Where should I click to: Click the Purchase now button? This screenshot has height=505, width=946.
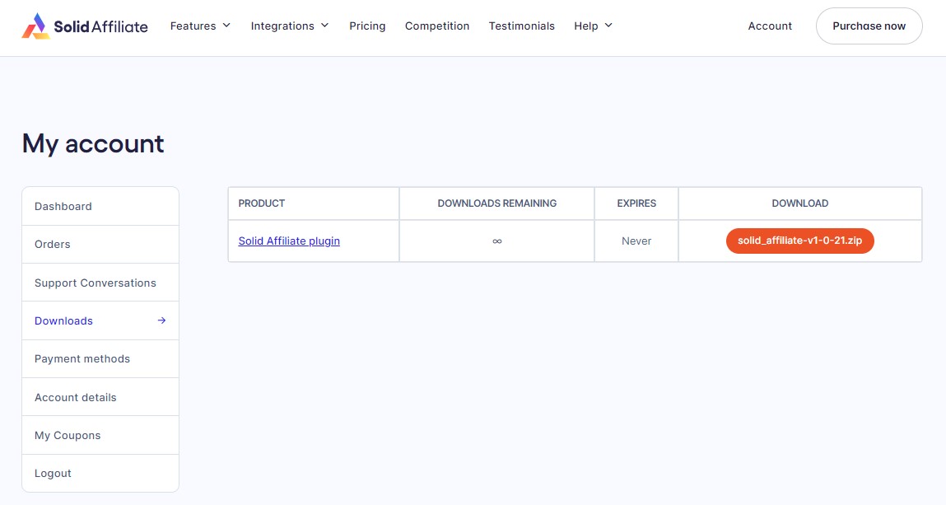click(x=869, y=26)
